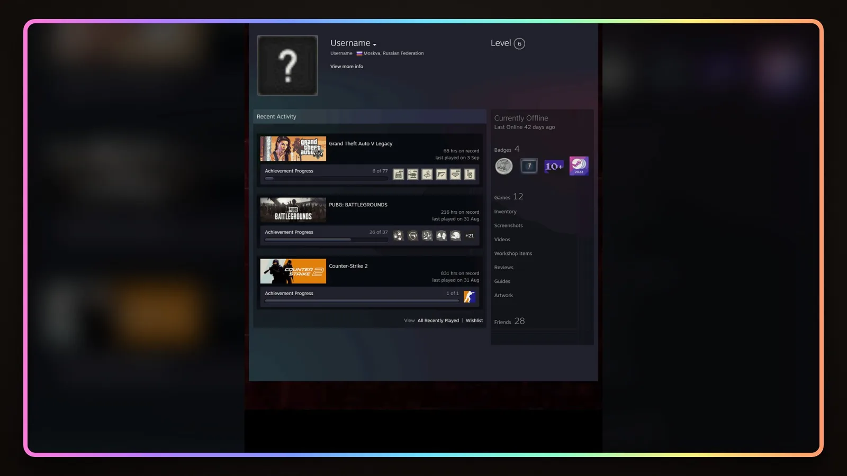Open the Screenshots section
Screen dimensions: 847x476
tap(509, 226)
